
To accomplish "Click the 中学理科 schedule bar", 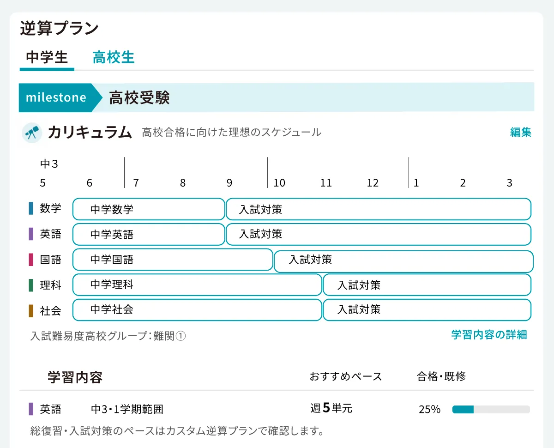I will click(x=196, y=285).
